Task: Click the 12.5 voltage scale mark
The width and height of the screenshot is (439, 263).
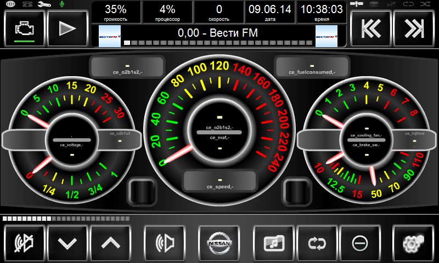Action: pos(335,186)
